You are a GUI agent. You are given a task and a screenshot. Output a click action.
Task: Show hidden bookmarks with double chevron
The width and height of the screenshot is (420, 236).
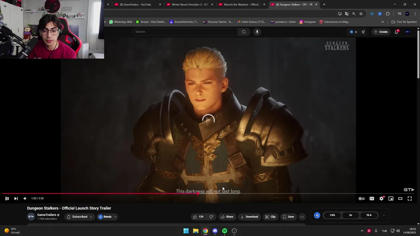click(383, 22)
